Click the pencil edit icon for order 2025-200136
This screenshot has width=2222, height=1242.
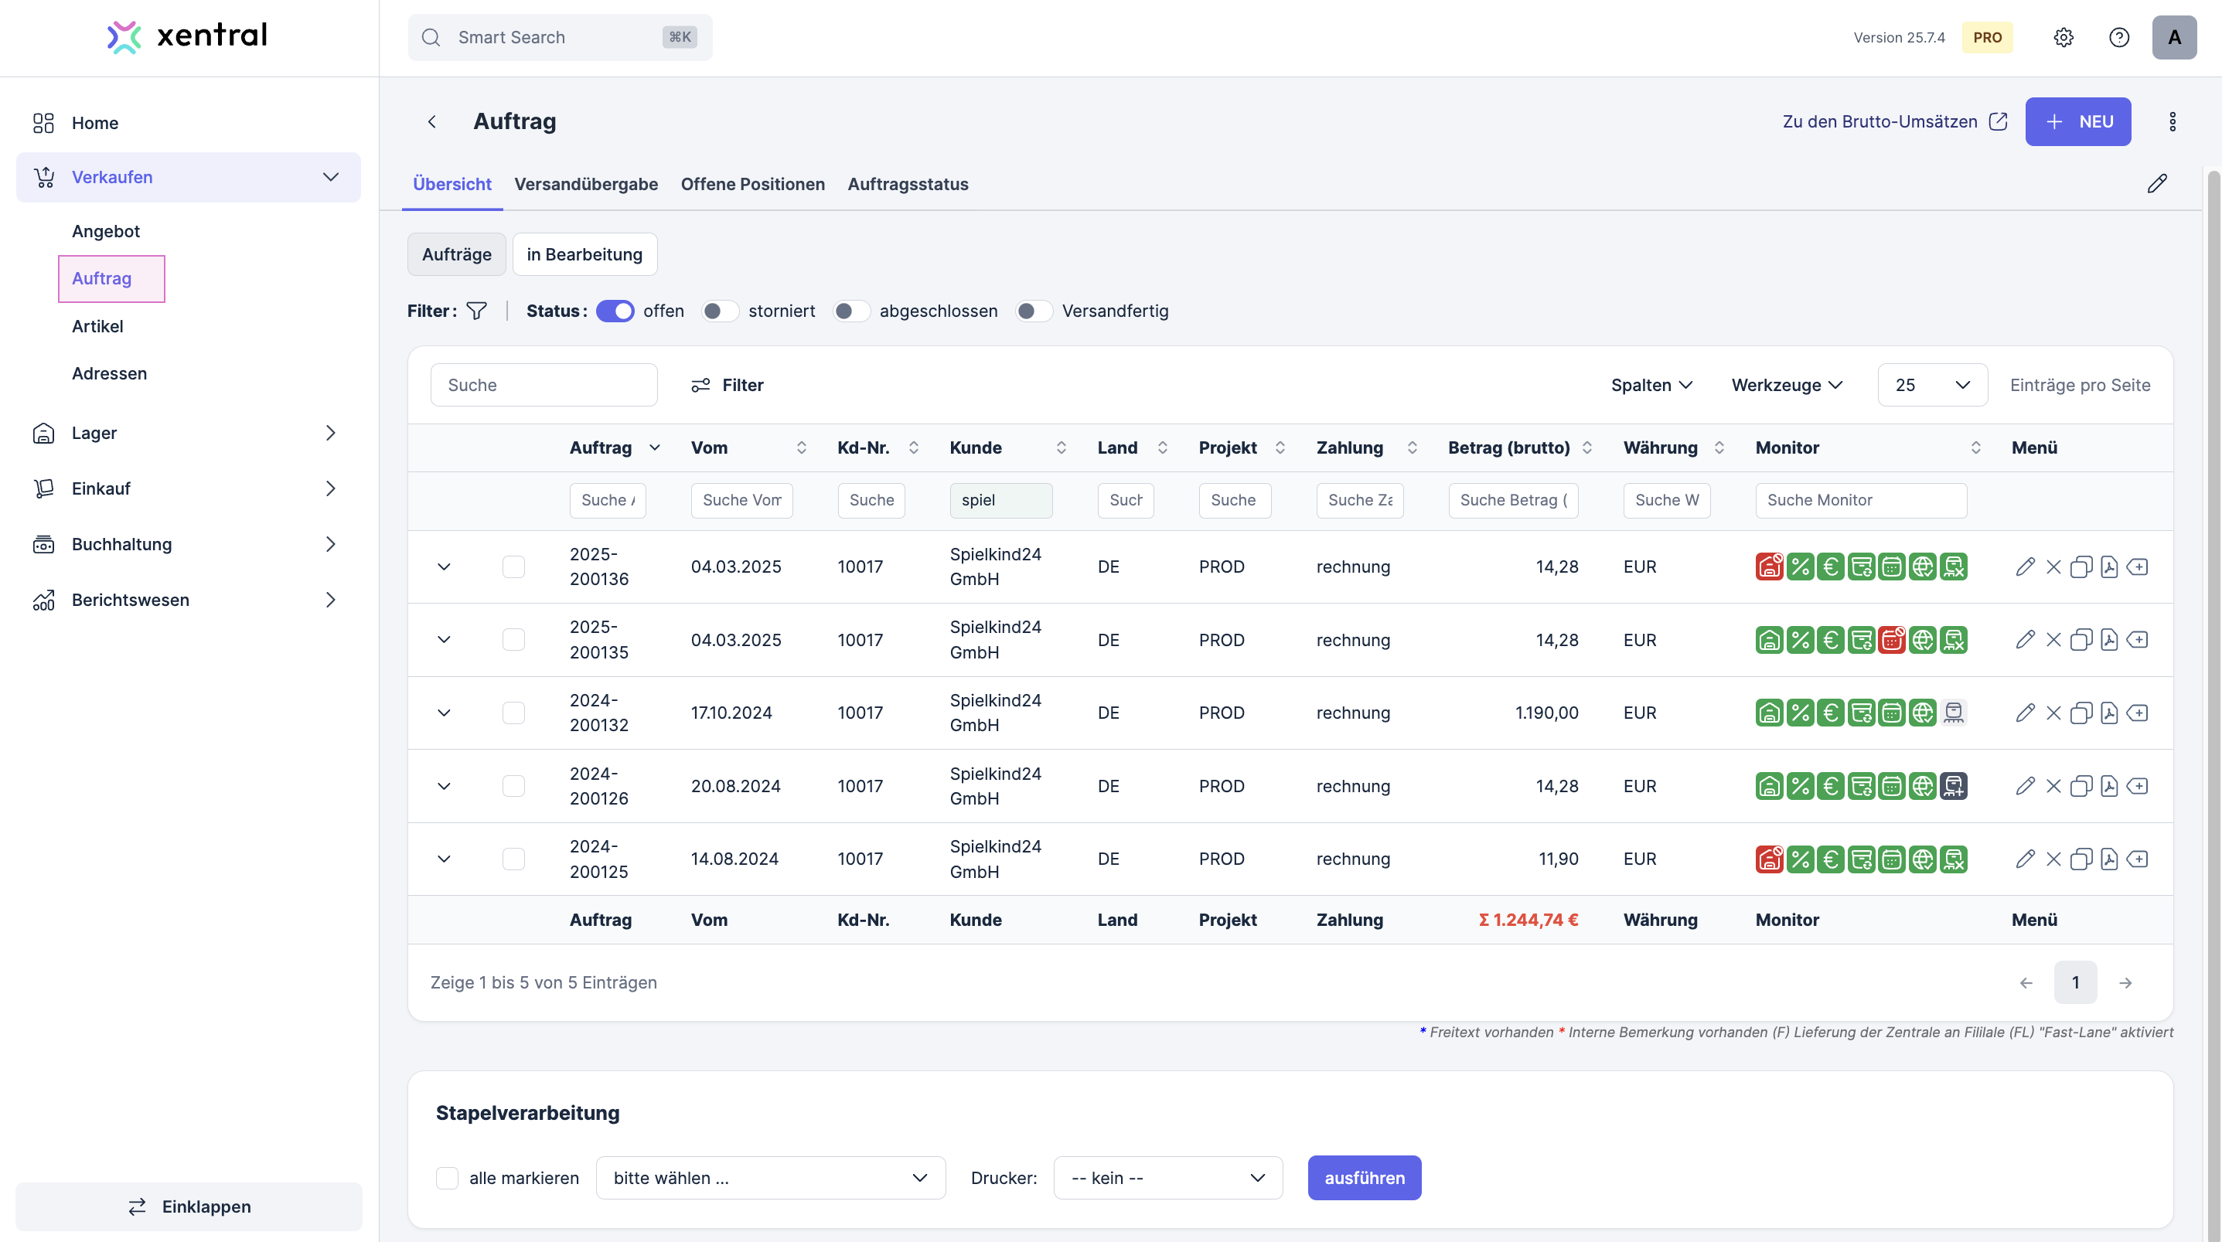(2025, 567)
